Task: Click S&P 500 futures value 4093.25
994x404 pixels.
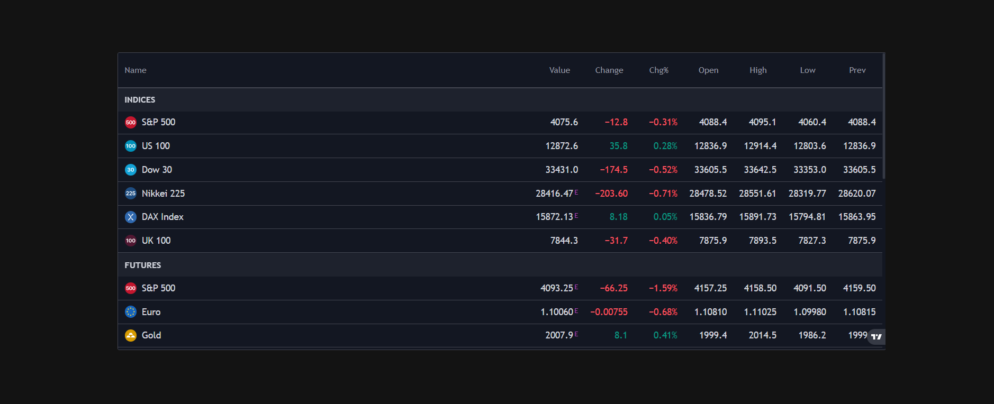Action: [x=557, y=288]
